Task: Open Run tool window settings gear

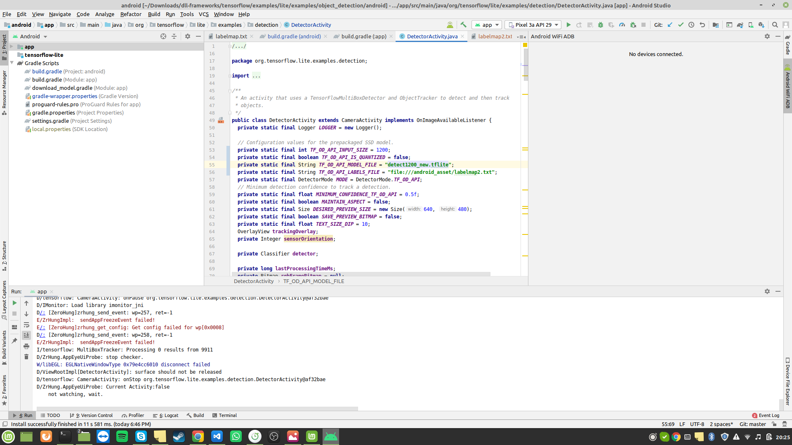Action: (x=767, y=291)
